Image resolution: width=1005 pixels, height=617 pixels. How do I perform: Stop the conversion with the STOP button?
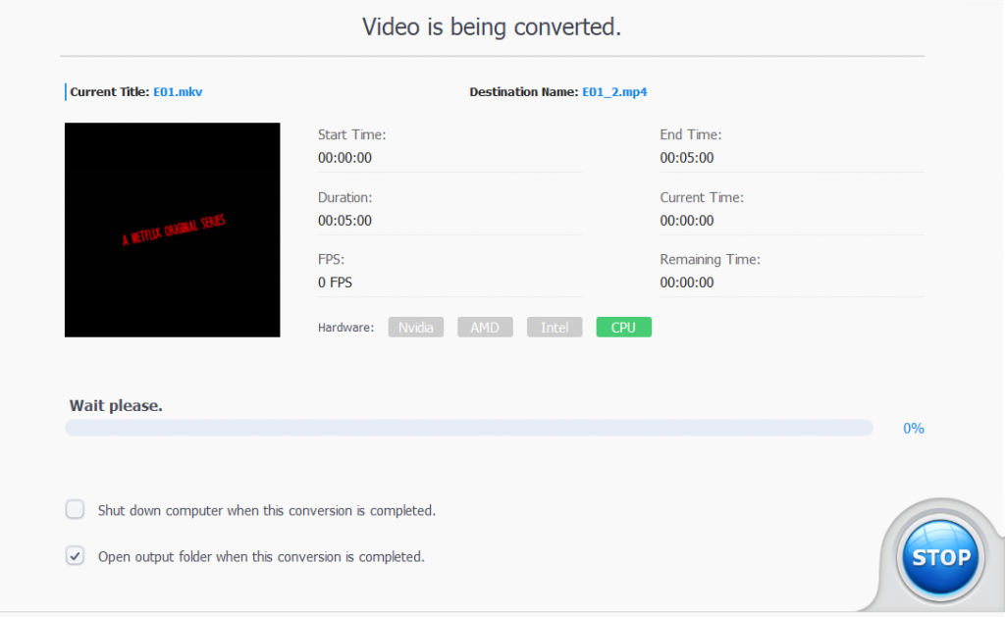point(940,557)
